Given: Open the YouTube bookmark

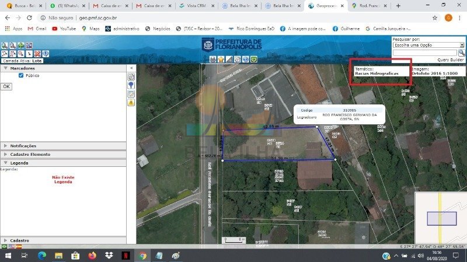Looking at the screenshot, I should pyautogui.click(x=64, y=29).
